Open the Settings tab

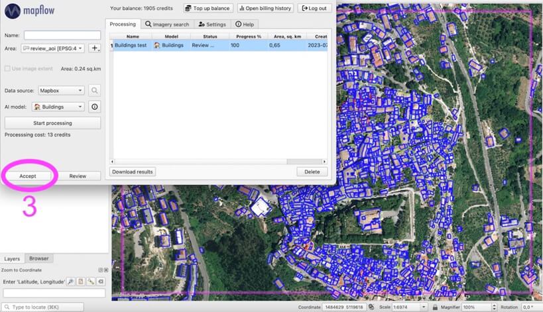[212, 24]
